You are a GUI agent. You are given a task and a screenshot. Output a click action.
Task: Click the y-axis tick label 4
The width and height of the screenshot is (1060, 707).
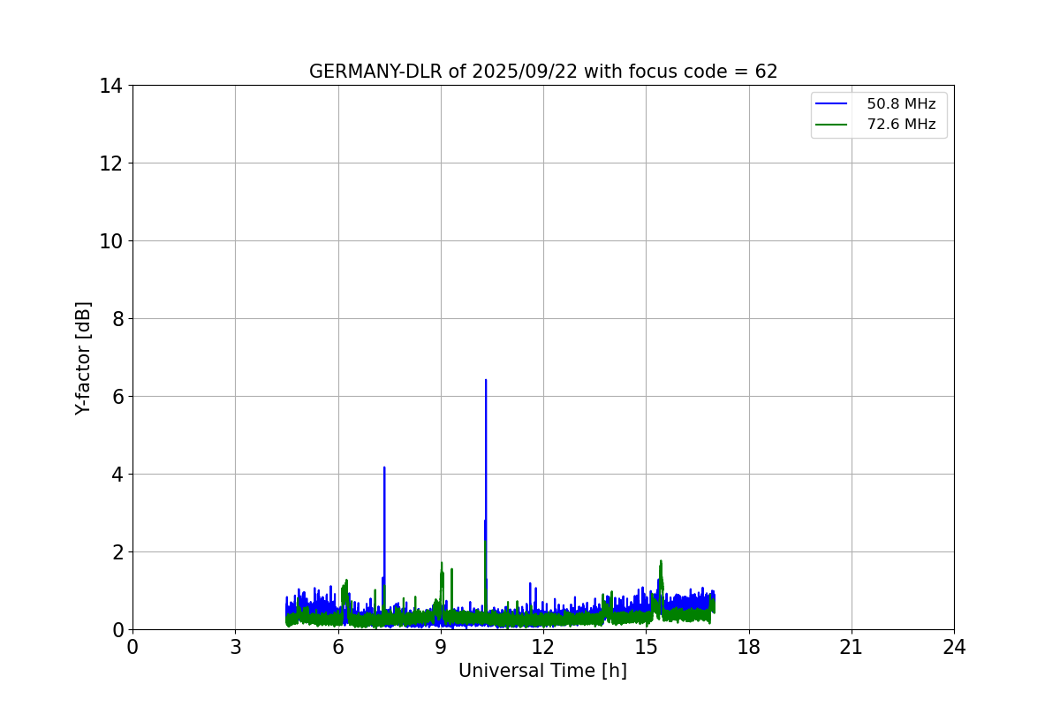point(116,475)
